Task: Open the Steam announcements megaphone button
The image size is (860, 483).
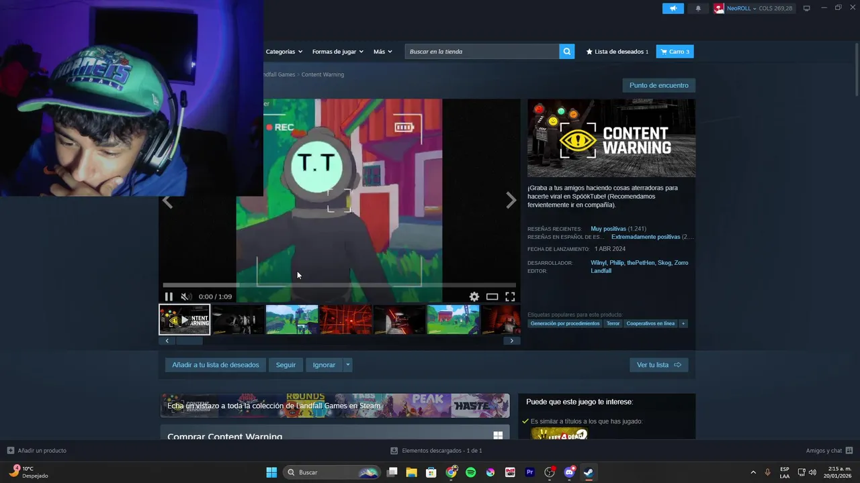Action: point(673,8)
